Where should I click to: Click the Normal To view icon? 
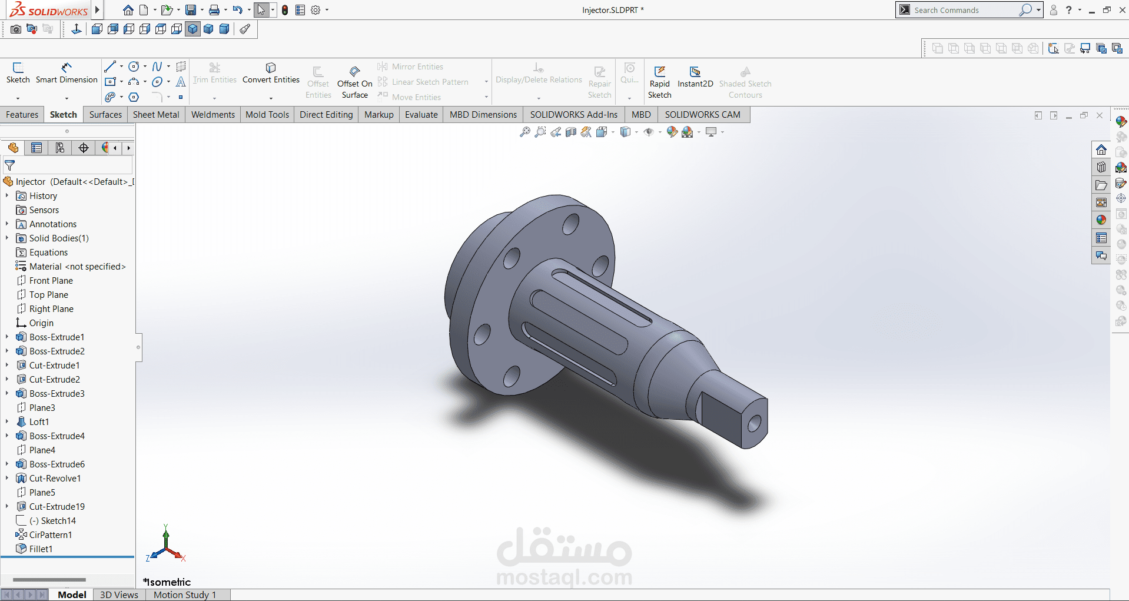(77, 29)
